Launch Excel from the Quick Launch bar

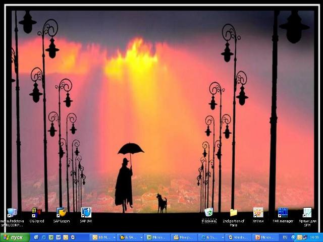(51, 237)
